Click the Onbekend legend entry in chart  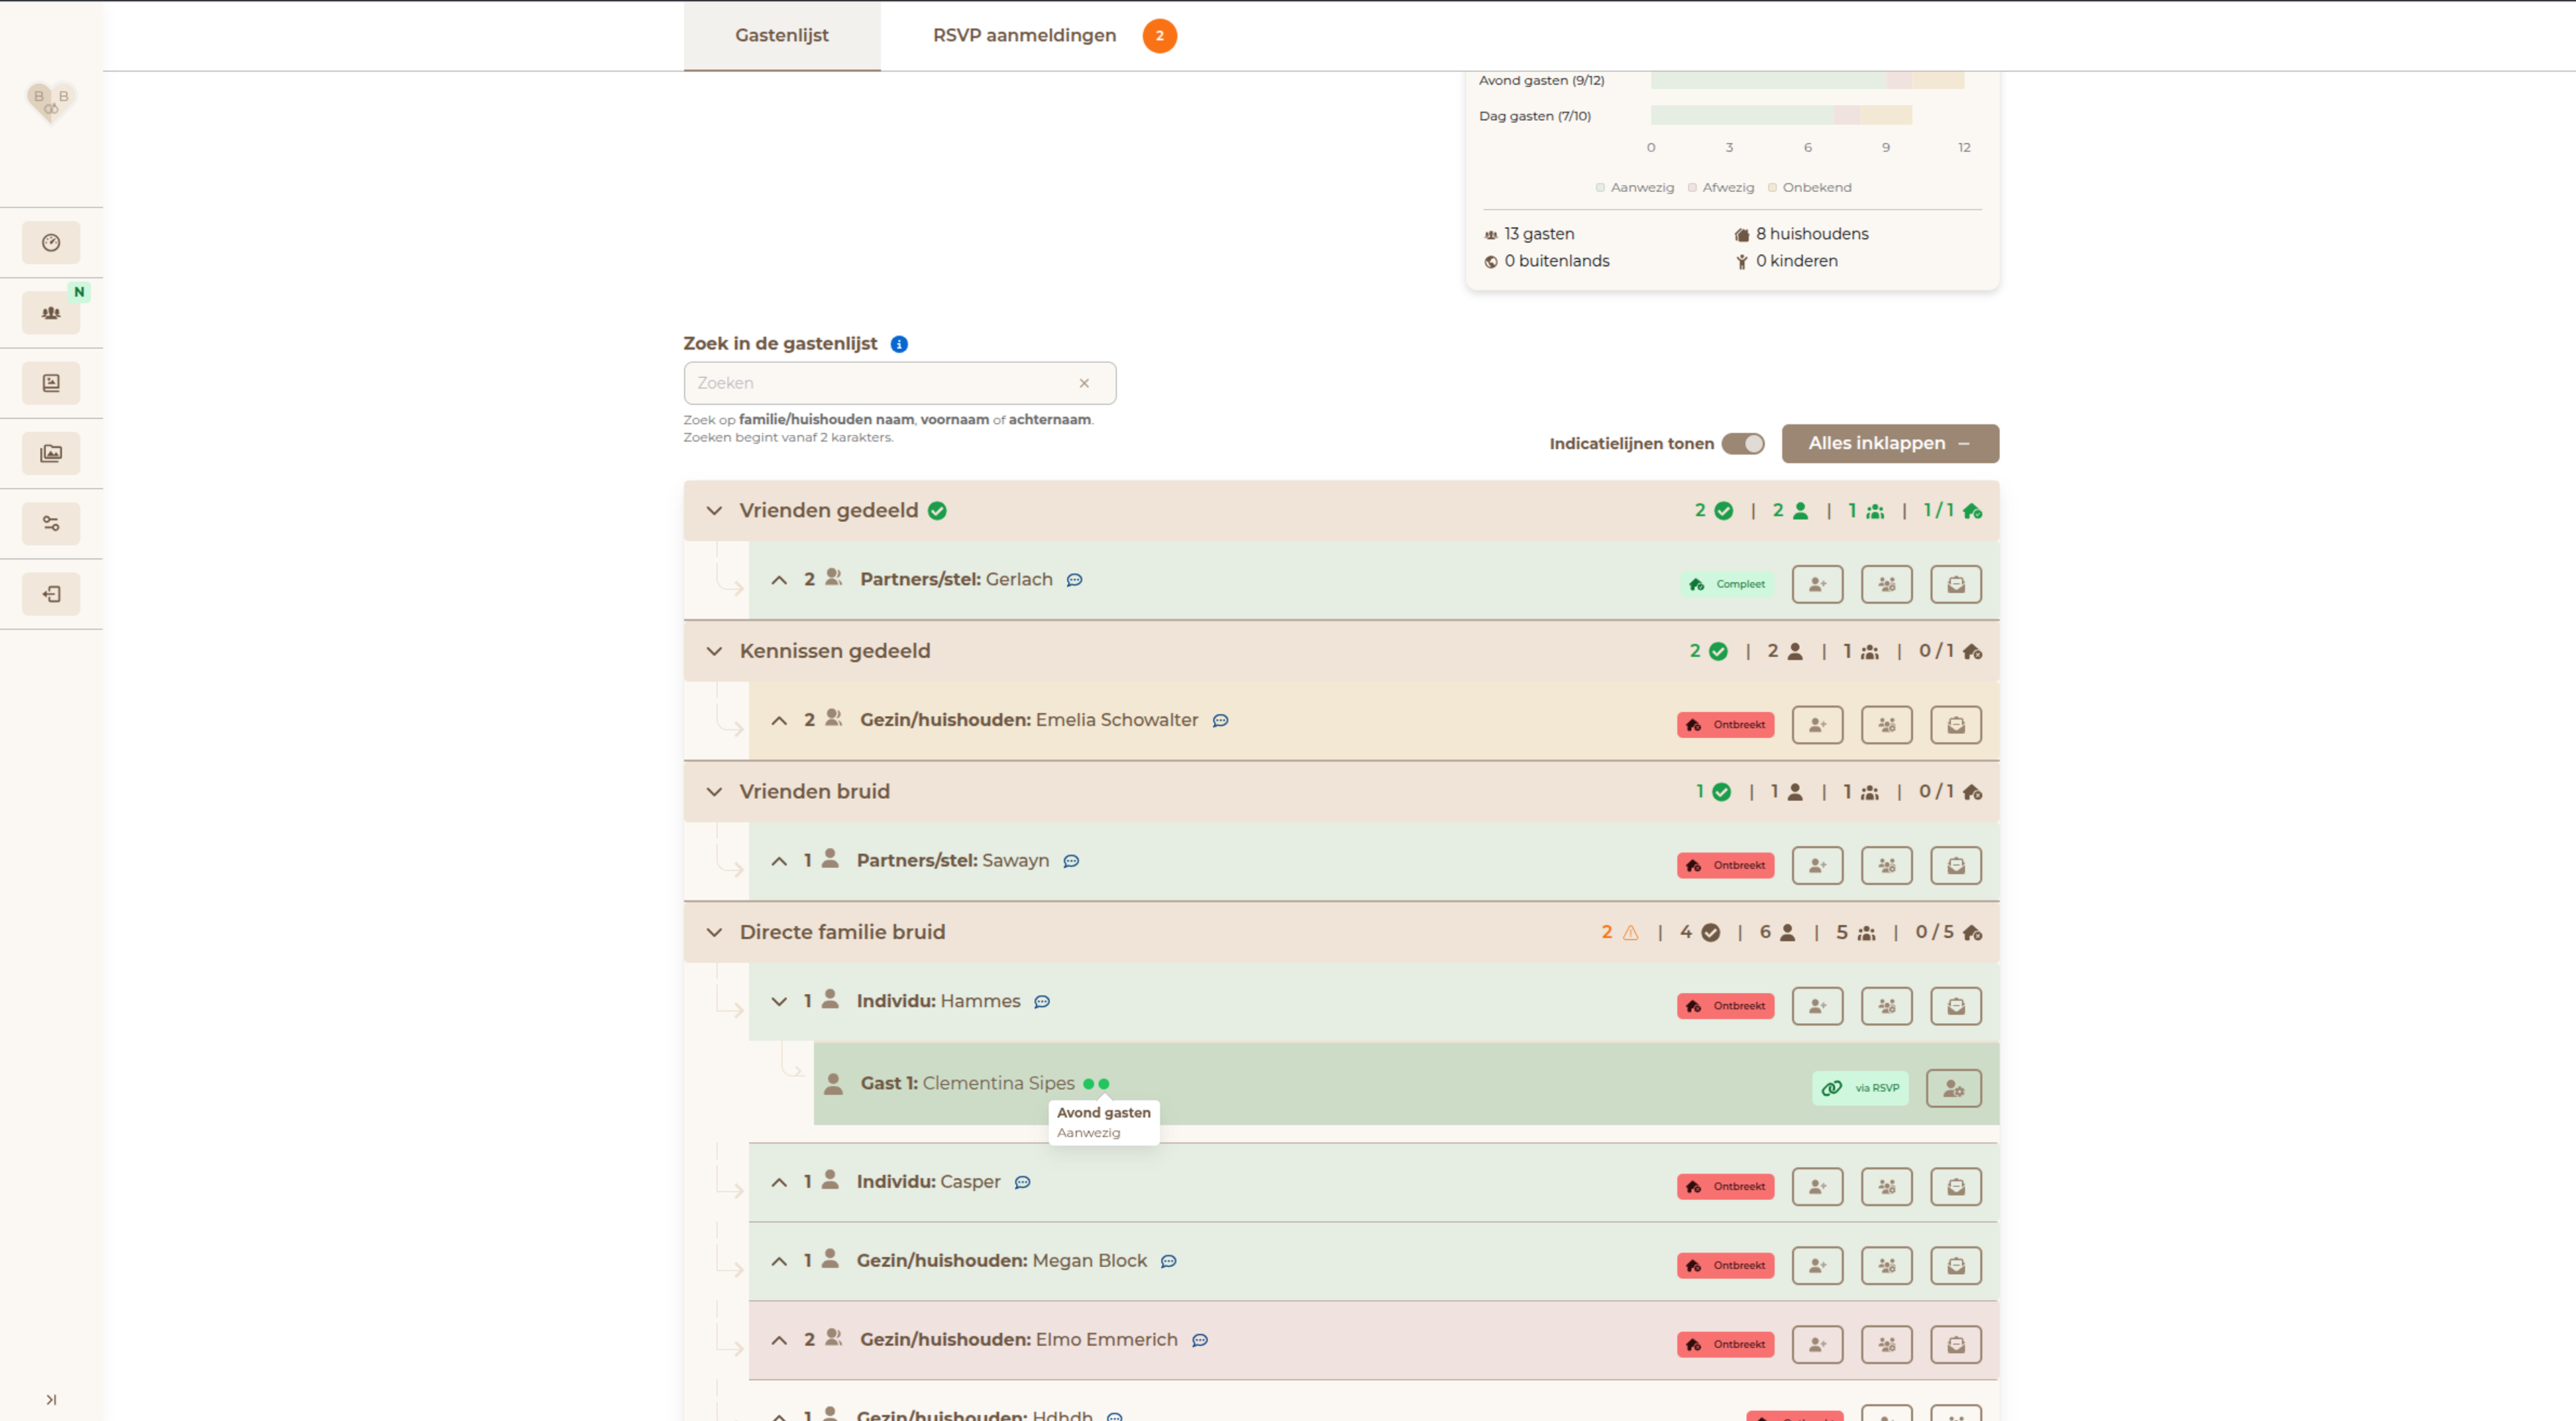click(1809, 188)
